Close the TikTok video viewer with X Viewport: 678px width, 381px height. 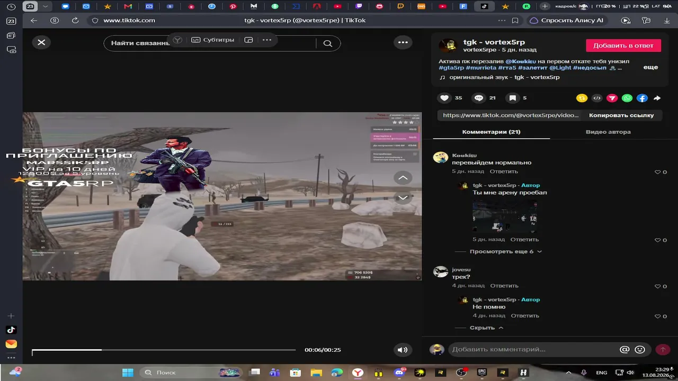pyautogui.click(x=41, y=42)
